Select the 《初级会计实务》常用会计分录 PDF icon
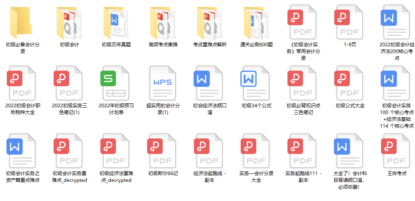The width and height of the screenshot is (415, 201). (x=302, y=22)
